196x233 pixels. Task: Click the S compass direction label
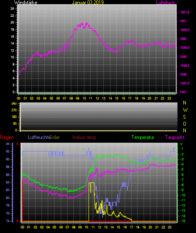point(184,117)
